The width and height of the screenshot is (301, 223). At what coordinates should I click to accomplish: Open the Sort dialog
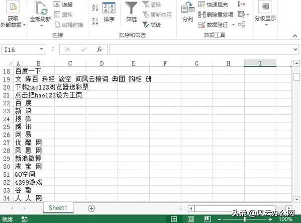coord(109,12)
